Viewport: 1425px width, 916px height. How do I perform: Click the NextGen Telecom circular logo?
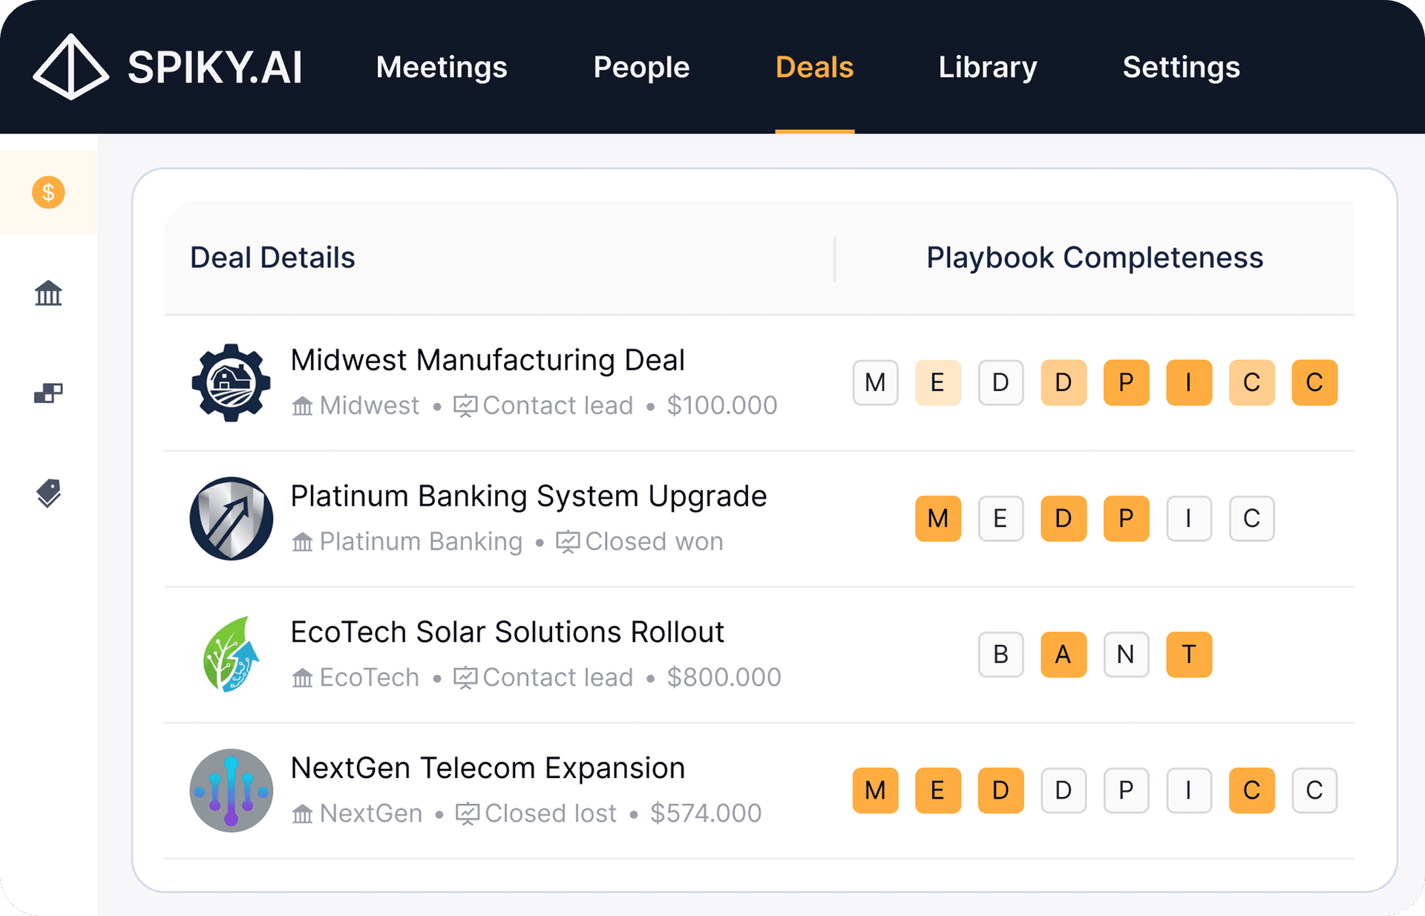pyautogui.click(x=231, y=790)
